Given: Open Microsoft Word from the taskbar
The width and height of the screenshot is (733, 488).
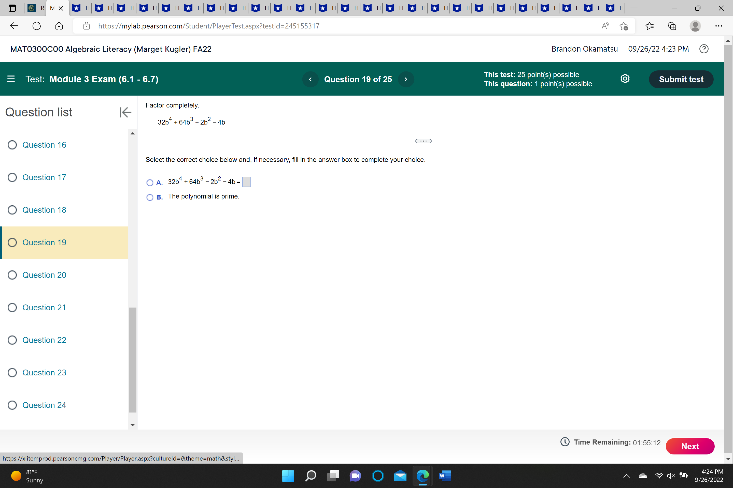Looking at the screenshot, I should (445, 476).
